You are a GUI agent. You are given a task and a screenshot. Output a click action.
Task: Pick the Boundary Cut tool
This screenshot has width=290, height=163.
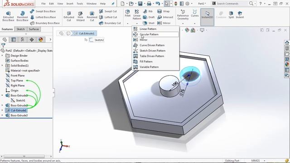pos(110,23)
